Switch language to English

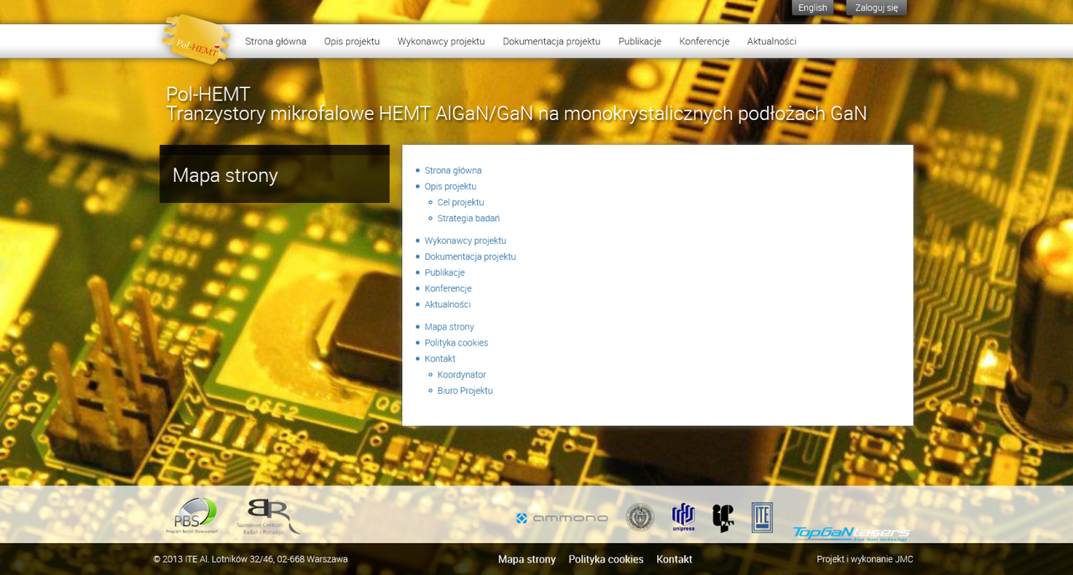coord(812,8)
